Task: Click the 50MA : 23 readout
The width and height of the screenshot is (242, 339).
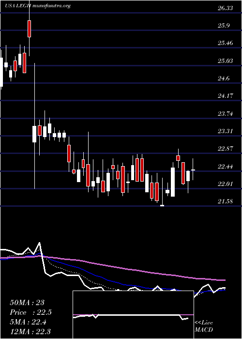Action: coord(27,303)
